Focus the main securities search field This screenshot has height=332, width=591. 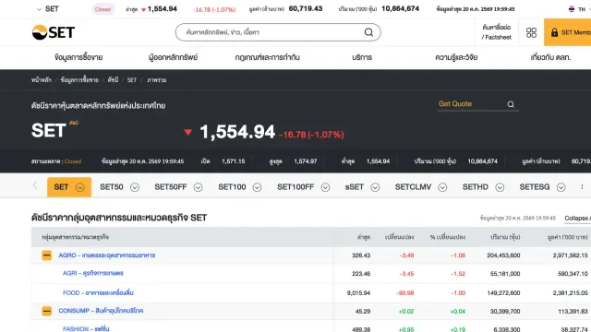point(278,32)
